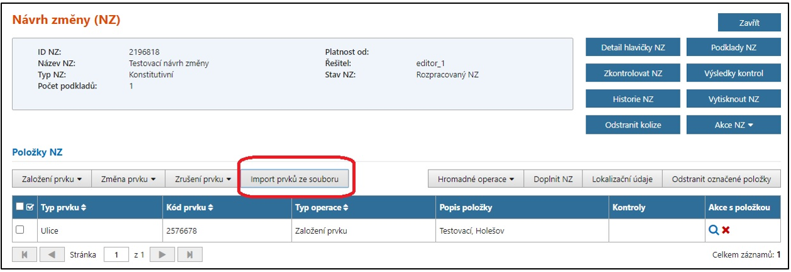Screen dimensions: 791x272
Task: Expand the Hromadné operace menu
Action: (x=476, y=180)
